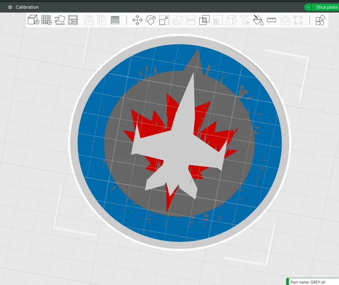
Task: Select the Support painting tool
Action: pos(218,20)
